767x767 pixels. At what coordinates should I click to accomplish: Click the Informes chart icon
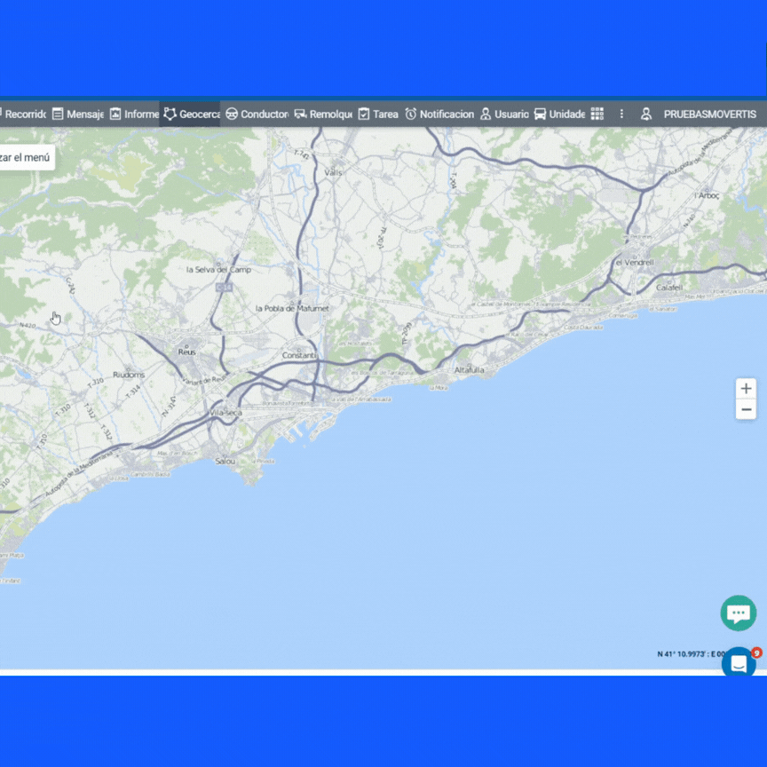115,114
